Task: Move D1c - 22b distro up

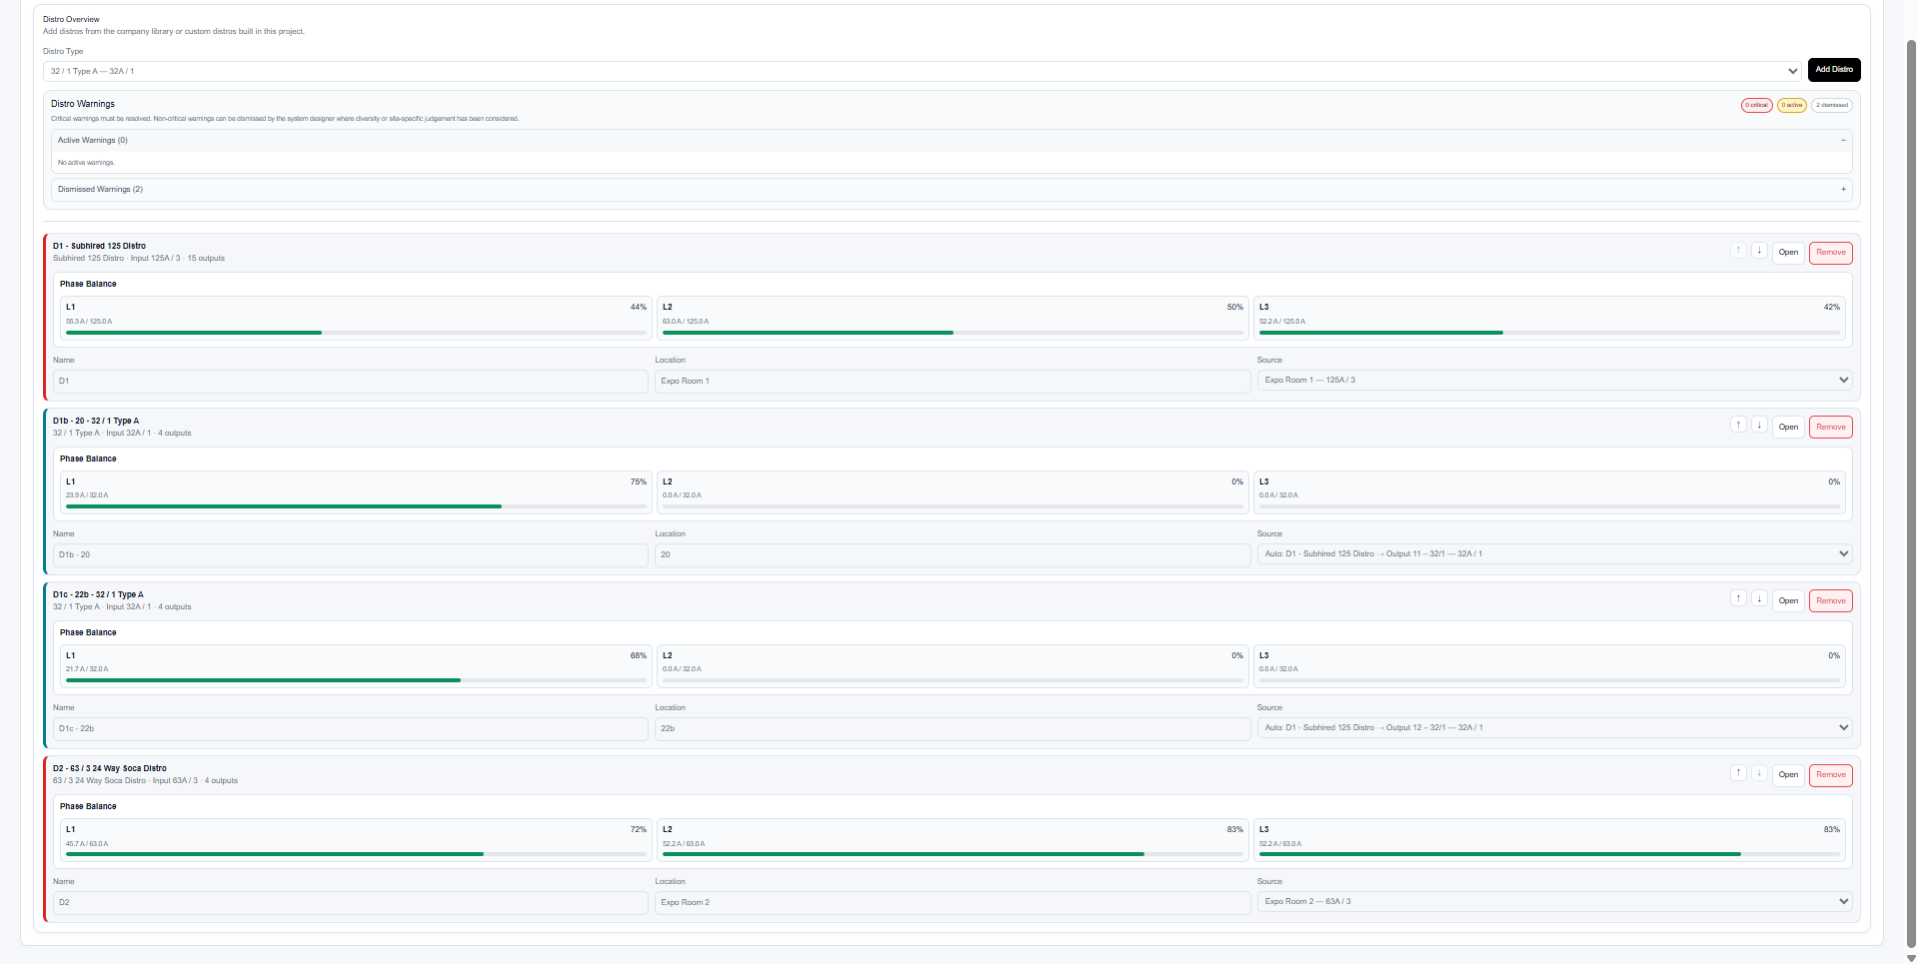Action: pos(1738,598)
